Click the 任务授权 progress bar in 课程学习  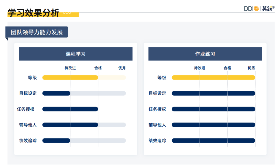click(x=70, y=109)
